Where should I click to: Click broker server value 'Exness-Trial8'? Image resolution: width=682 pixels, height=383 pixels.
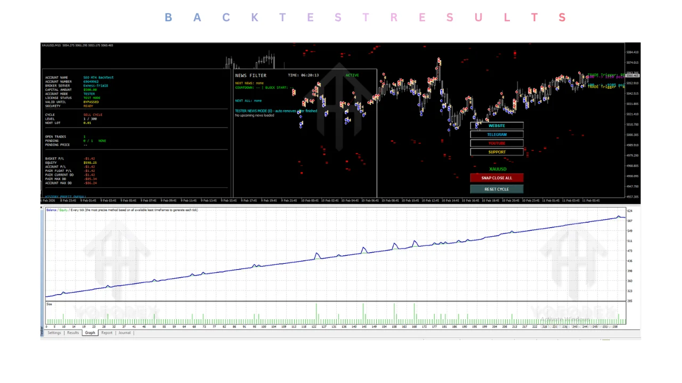(x=96, y=86)
